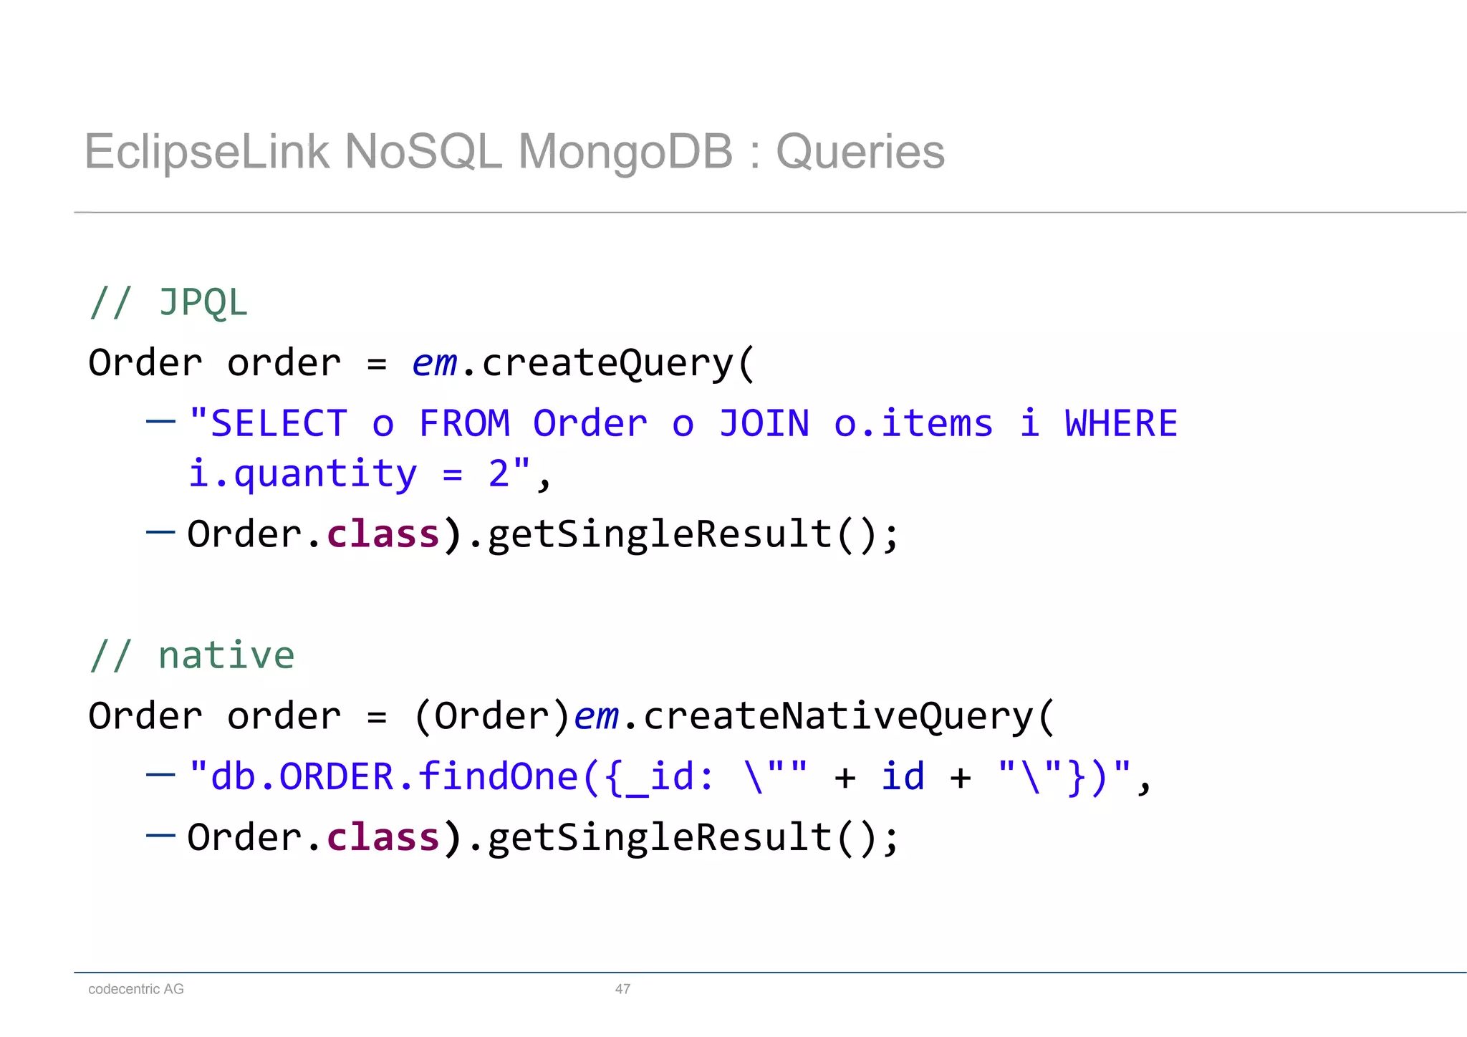Click the 'SELECT o FROM Order o JOIN' string line
The image size is (1467, 1037).
click(x=683, y=423)
